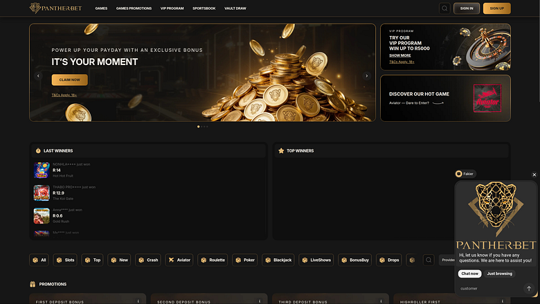Go to previous banner slide arrow

point(38,75)
